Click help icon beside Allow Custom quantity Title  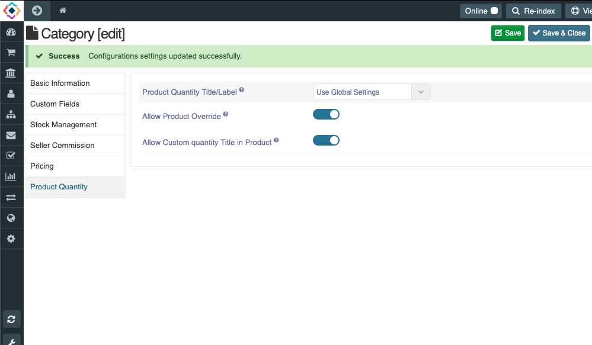coord(276,140)
